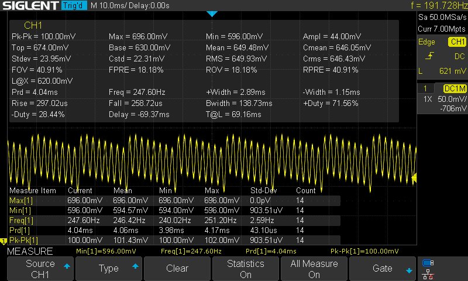This screenshot has width=468, height=281.
Task: Click the +Duty = 71.56% measurement
Action: pyautogui.click(x=331, y=103)
